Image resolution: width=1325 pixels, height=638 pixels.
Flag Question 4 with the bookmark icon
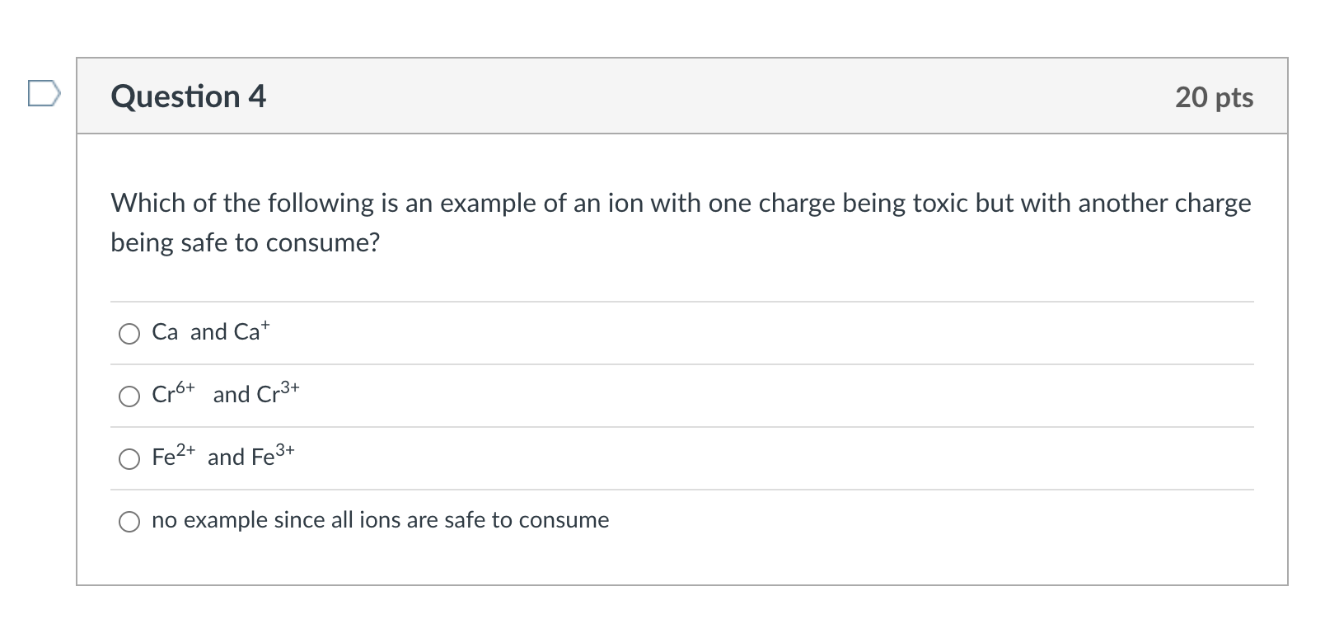44,93
